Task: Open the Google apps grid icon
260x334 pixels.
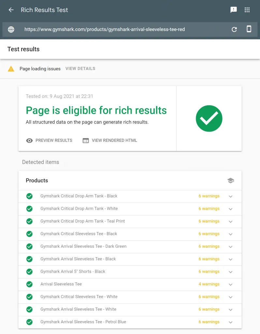Action: click(x=247, y=9)
